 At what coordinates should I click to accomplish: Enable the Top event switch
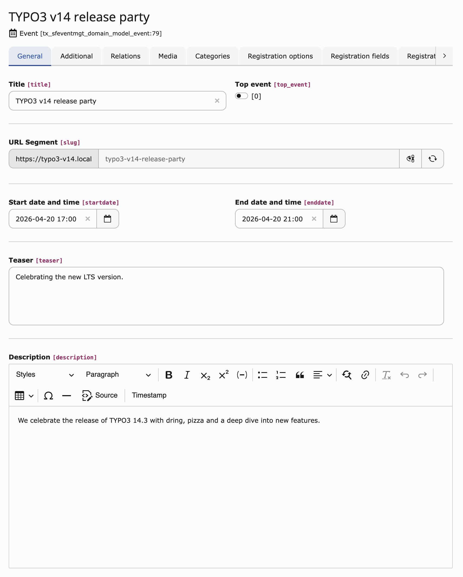(242, 96)
